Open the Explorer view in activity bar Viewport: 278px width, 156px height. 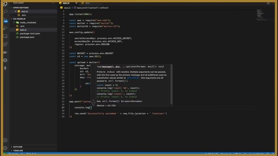pyautogui.click(x=5, y=4)
